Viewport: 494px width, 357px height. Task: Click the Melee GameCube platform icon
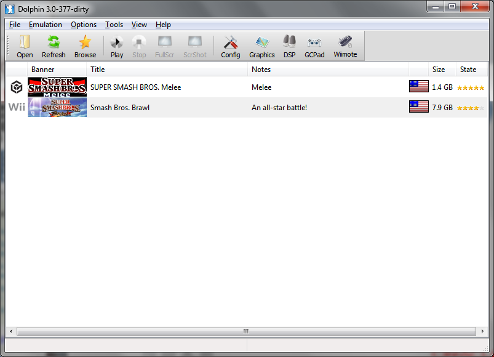click(x=17, y=87)
